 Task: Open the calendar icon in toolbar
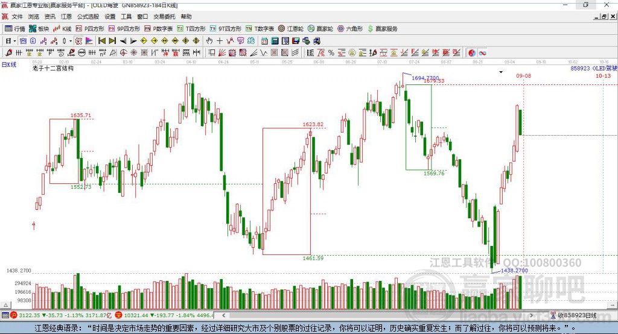(x=264, y=41)
